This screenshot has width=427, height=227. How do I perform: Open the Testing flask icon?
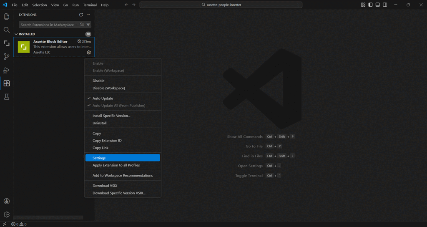pyautogui.click(x=7, y=97)
